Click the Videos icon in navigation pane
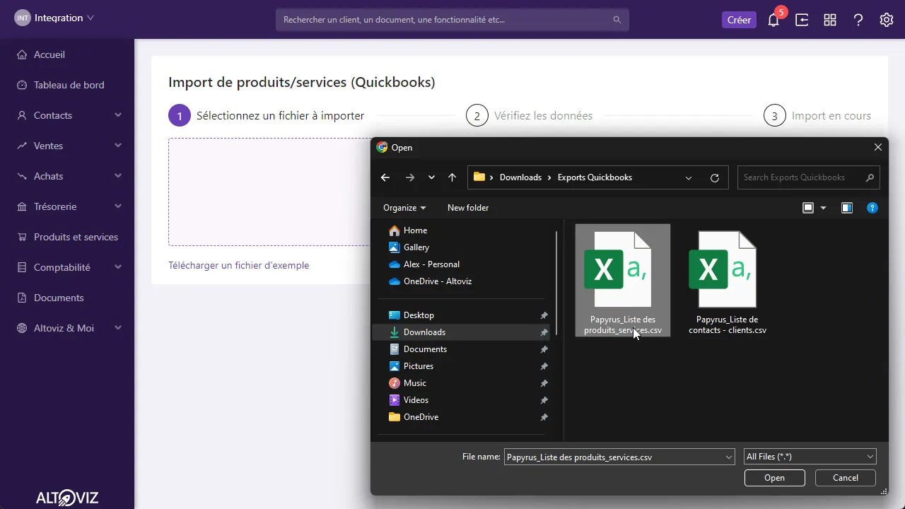Image resolution: width=905 pixels, height=509 pixels. [395, 400]
